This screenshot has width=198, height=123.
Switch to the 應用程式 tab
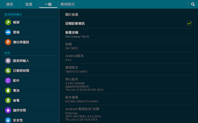click(67, 4)
